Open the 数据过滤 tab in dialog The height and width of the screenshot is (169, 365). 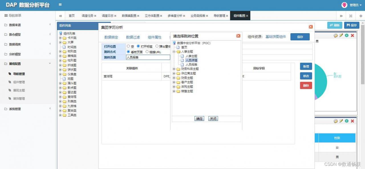[133, 37]
